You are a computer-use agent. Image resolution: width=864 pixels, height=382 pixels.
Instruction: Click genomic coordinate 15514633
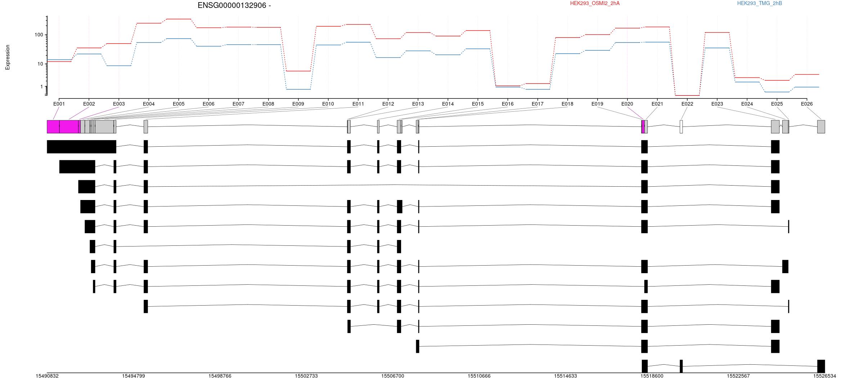point(566,376)
